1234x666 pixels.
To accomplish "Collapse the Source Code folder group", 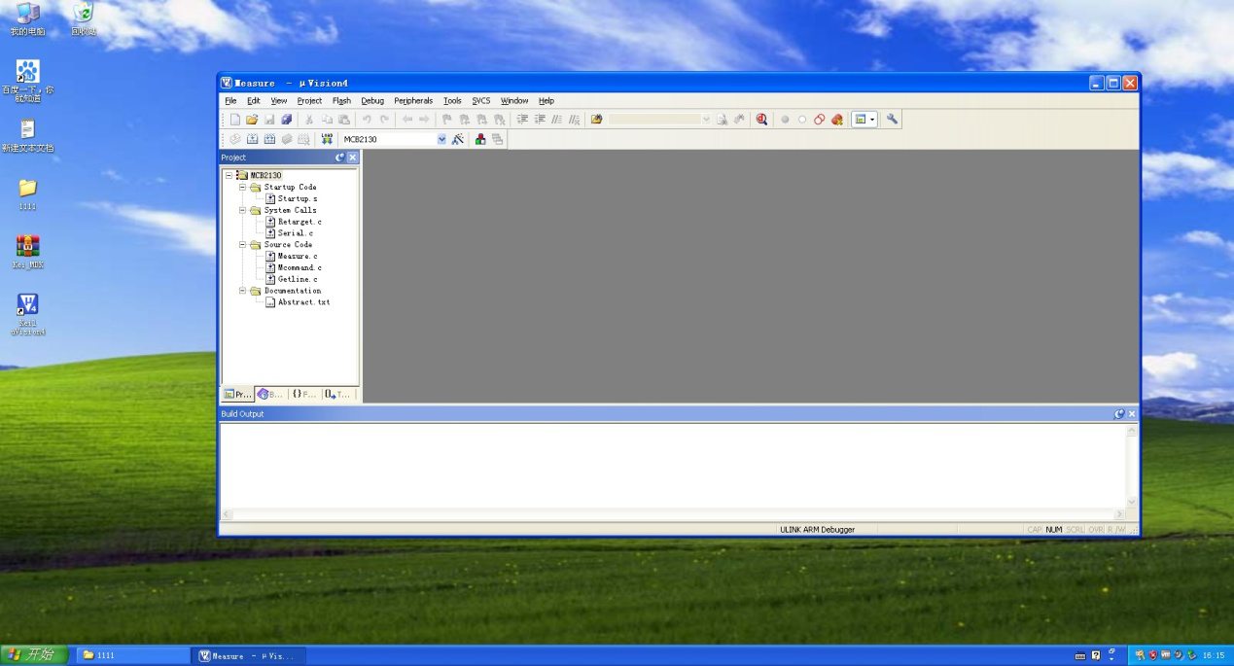I will [x=243, y=245].
